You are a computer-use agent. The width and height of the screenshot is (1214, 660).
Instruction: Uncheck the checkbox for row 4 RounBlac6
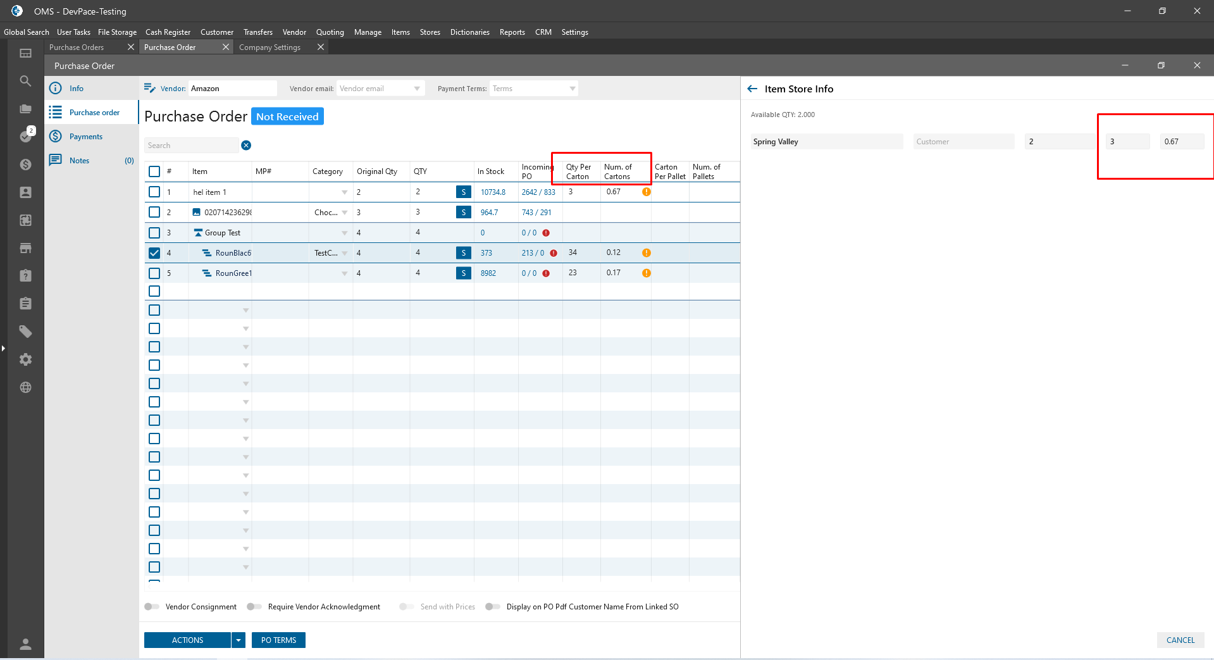click(x=154, y=253)
